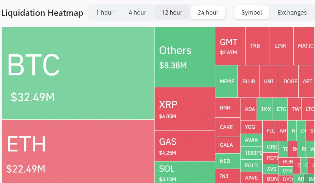The height and width of the screenshot is (183, 315).
Task: Select the XRP tile showing $6.05M
Action: pos(184,109)
